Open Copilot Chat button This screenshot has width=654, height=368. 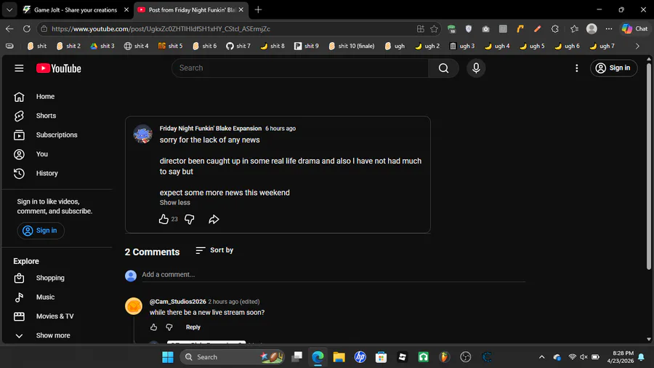click(x=635, y=29)
